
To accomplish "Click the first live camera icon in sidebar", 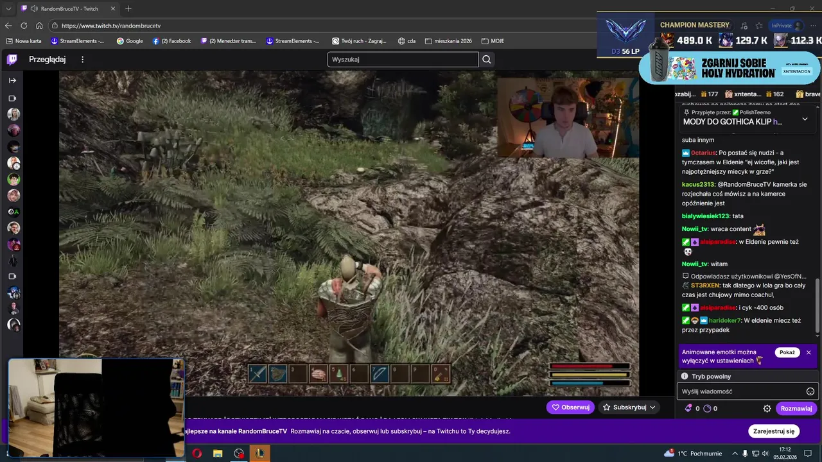I will click(x=12, y=99).
